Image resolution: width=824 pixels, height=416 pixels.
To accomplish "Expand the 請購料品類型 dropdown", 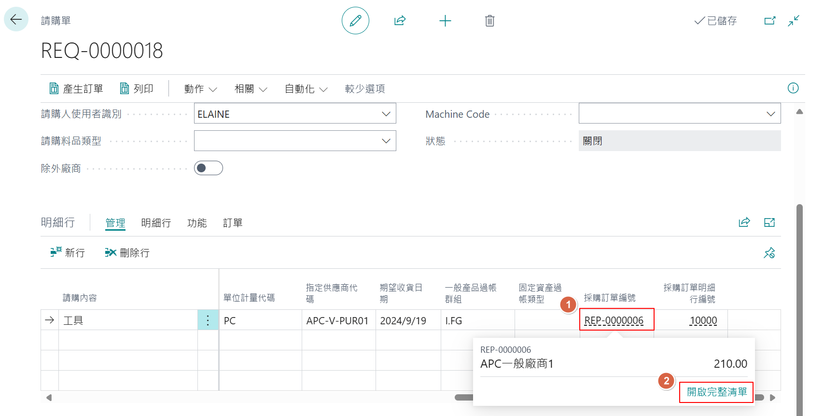I will coord(386,141).
